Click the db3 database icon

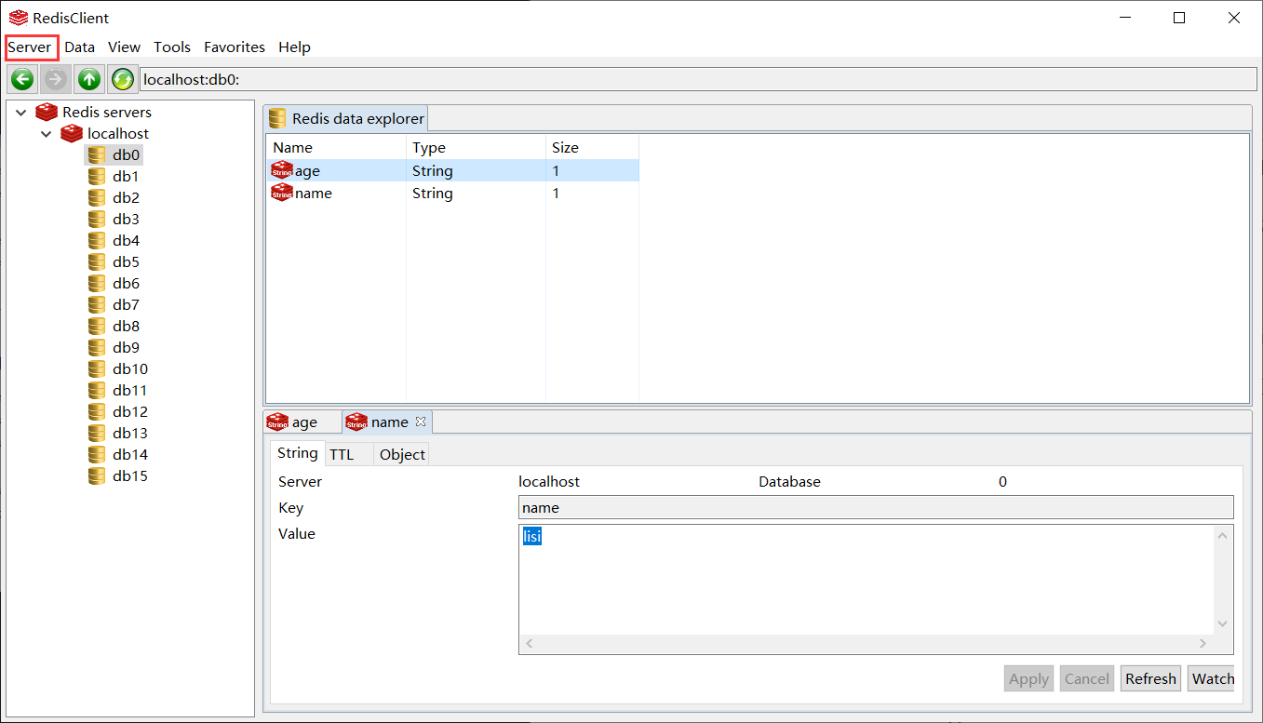click(x=97, y=219)
